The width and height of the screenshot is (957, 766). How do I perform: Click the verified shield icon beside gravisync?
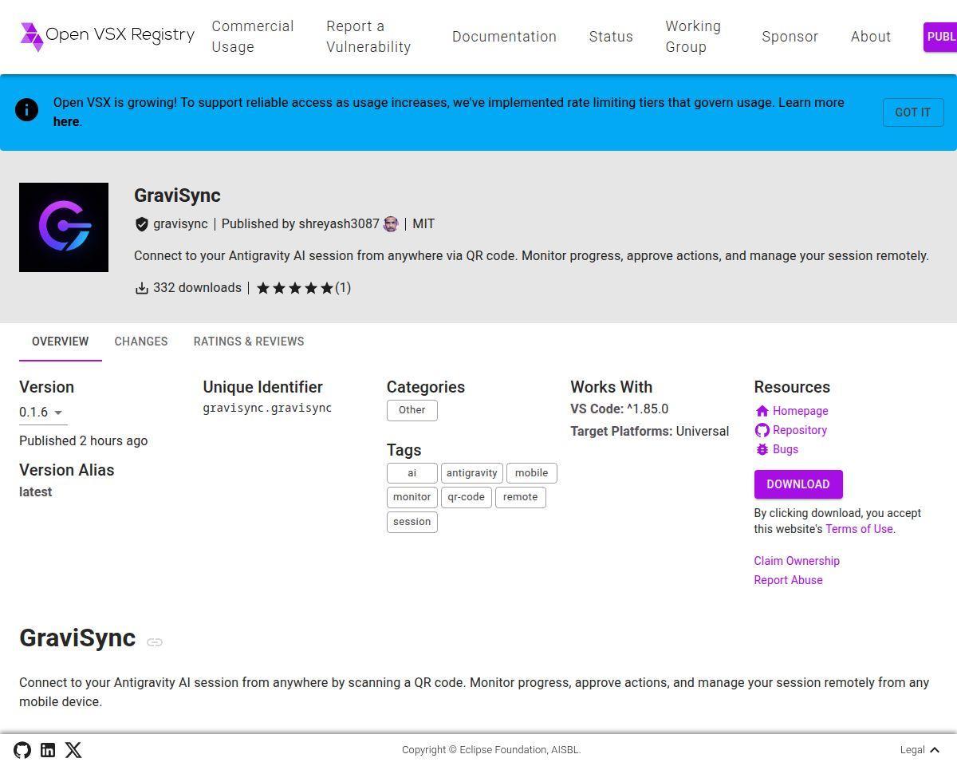[142, 224]
